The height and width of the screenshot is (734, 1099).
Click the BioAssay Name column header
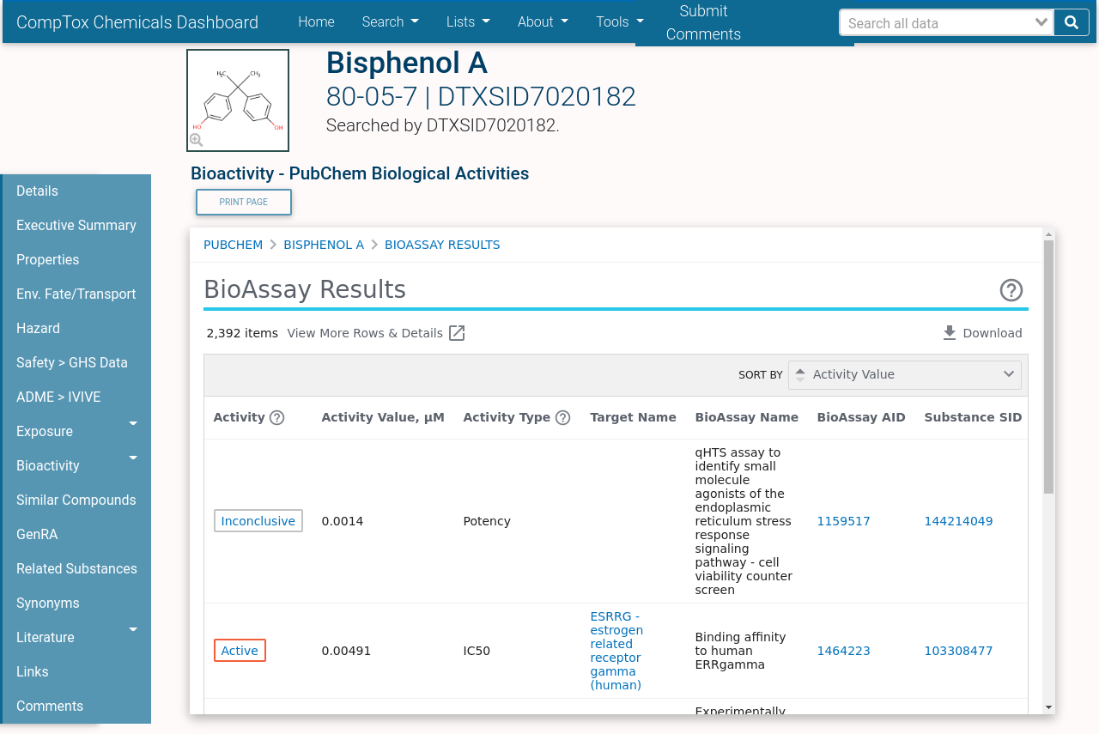747,417
